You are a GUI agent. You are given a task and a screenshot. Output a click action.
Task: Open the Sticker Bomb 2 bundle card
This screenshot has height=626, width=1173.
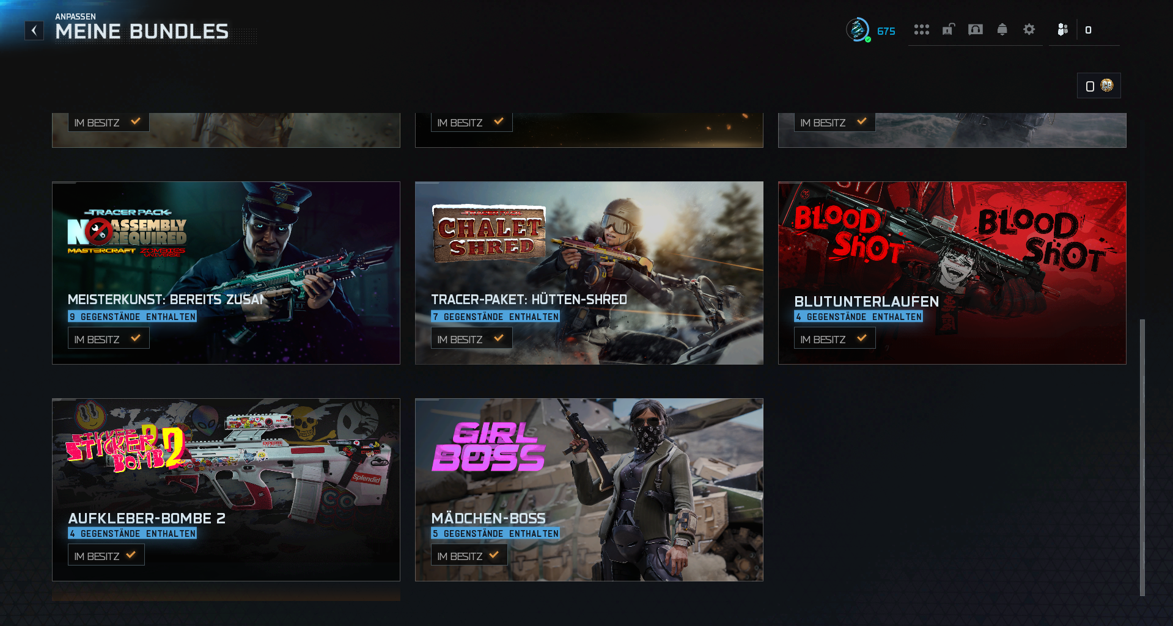(226, 490)
